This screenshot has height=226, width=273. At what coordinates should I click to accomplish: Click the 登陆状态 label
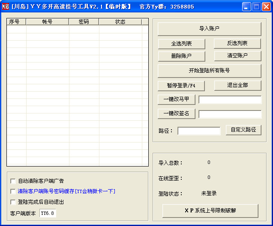pyautogui.click(x=170, y=193)
